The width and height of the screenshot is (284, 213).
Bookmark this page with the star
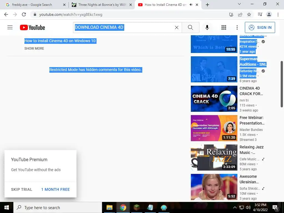pyautogui.click(x=249, y=14)
